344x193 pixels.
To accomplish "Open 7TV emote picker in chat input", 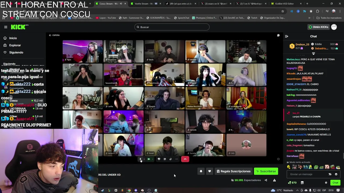I will tap(330, 174).
